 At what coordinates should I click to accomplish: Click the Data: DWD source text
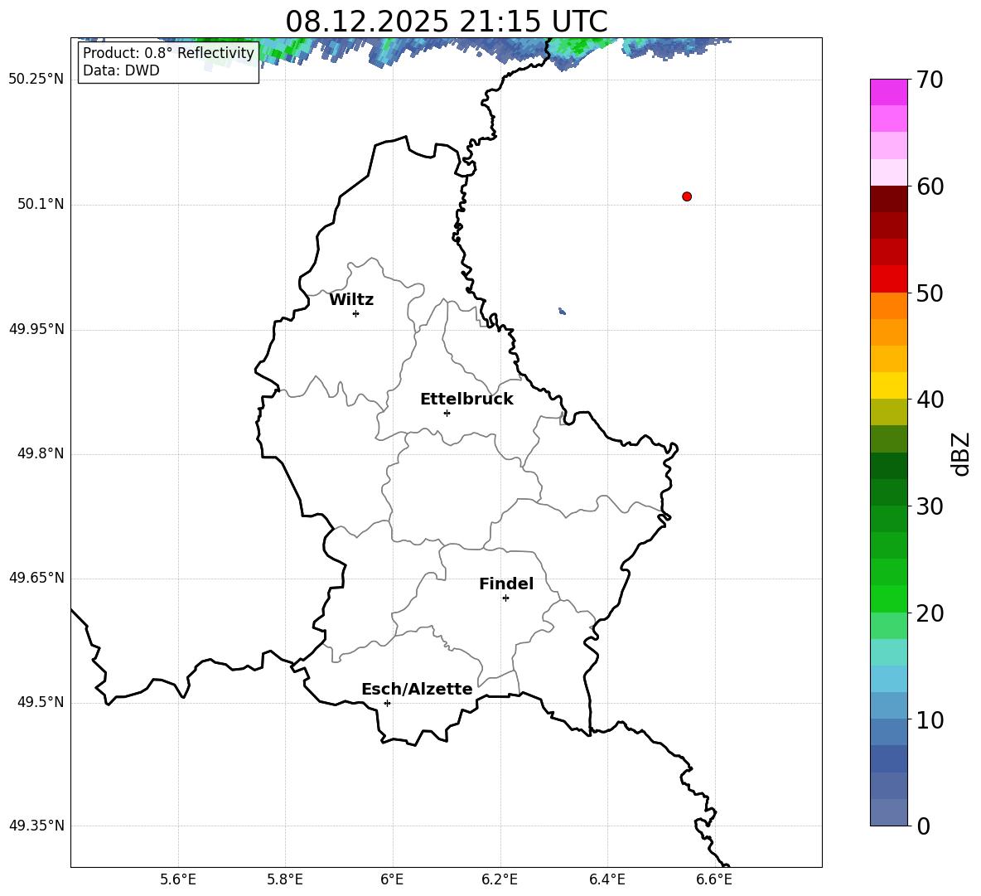[x=121, y=70]
